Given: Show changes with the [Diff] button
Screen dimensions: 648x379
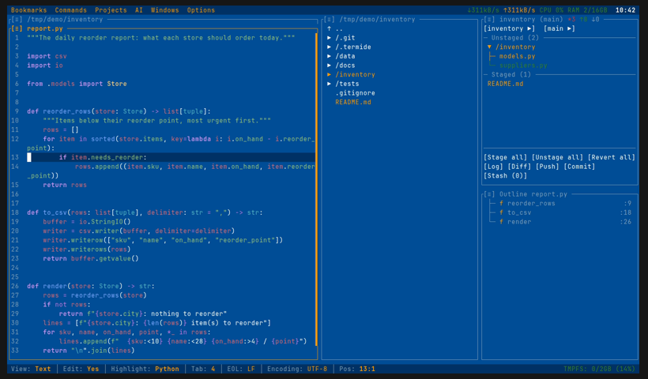Looking at the screenshot, I should pos(519,167).
